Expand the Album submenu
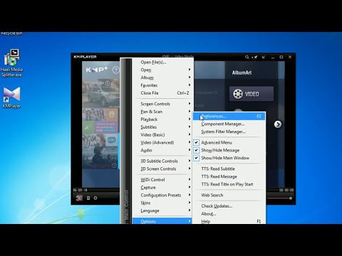The height and width of the screenshot is (256, 342). [163, 78]
